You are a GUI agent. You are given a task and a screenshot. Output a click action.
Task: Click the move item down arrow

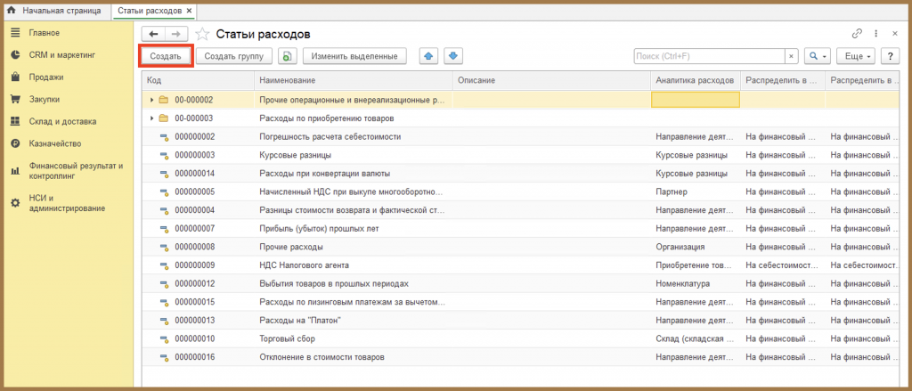[453, 56]
